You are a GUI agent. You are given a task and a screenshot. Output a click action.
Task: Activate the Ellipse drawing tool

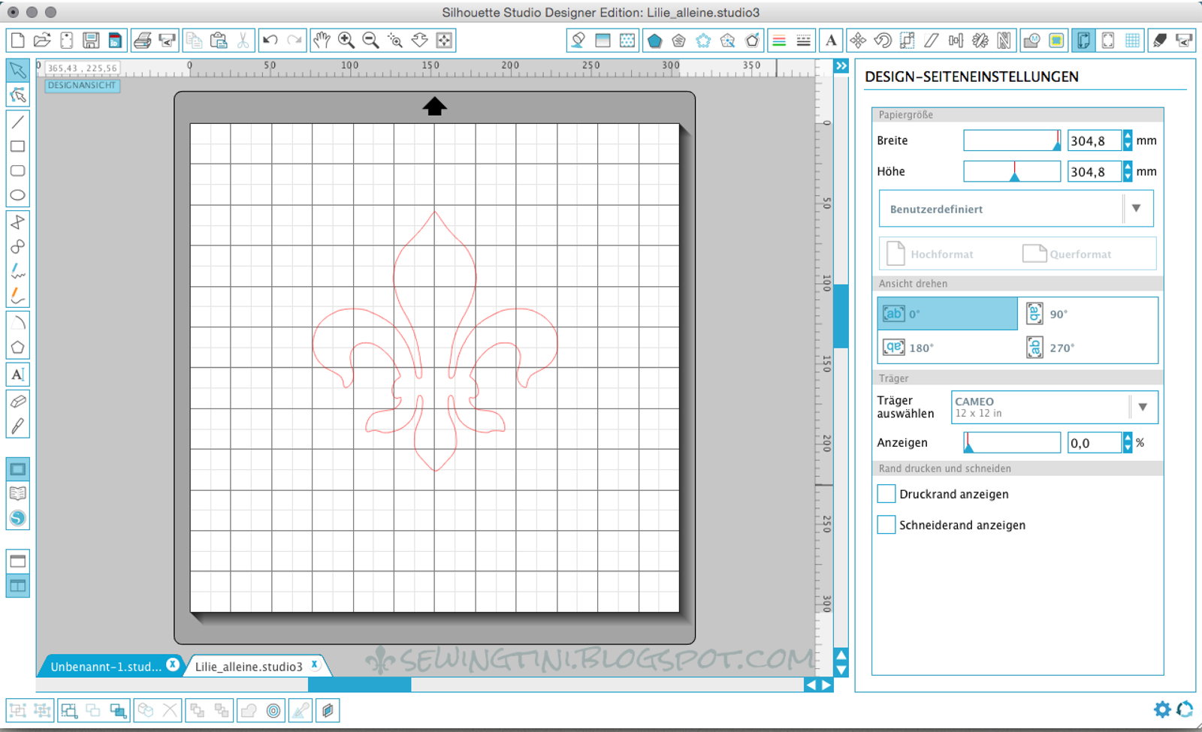tap(18, 195)
